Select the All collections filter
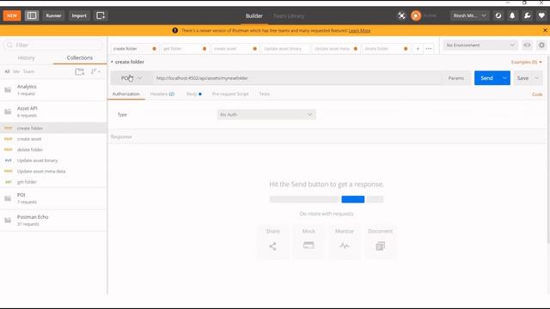This screenshot has height=309, width=550. pos(7,71)
